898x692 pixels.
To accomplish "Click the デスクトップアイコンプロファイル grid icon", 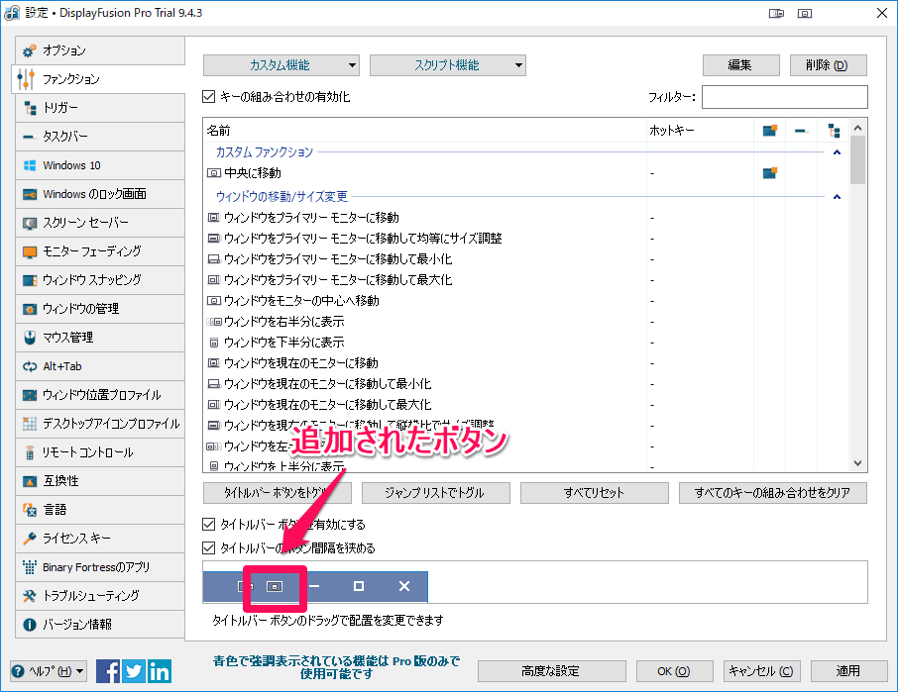I will click(x=30, y=424).
